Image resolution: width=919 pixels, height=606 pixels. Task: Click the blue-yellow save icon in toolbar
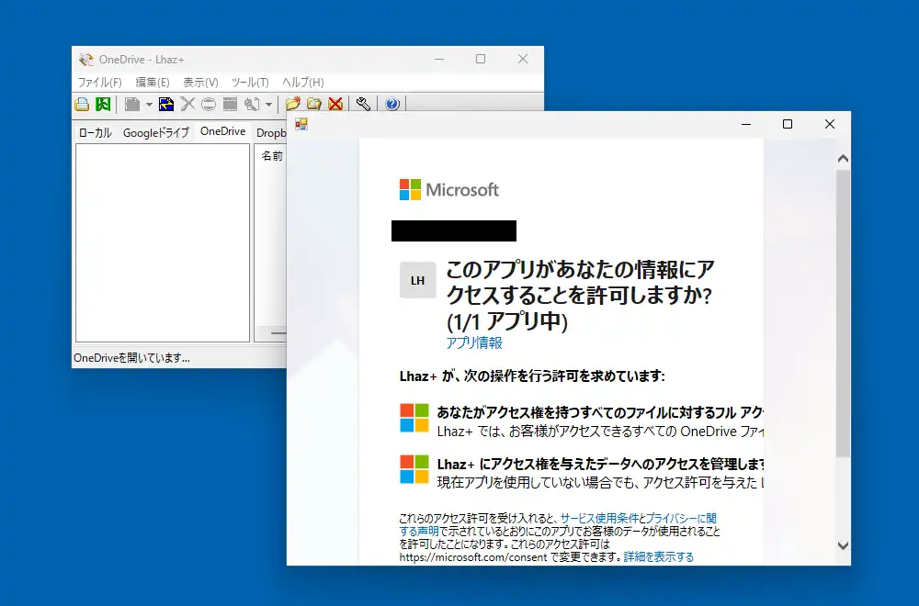(x=166, y=105)
